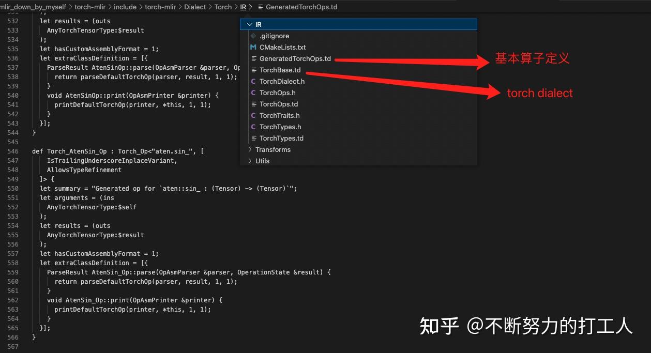Viewport: 651px width, 353px height.
Task: Select TorchDialect.h in the file list
Action: coord(282,81)
